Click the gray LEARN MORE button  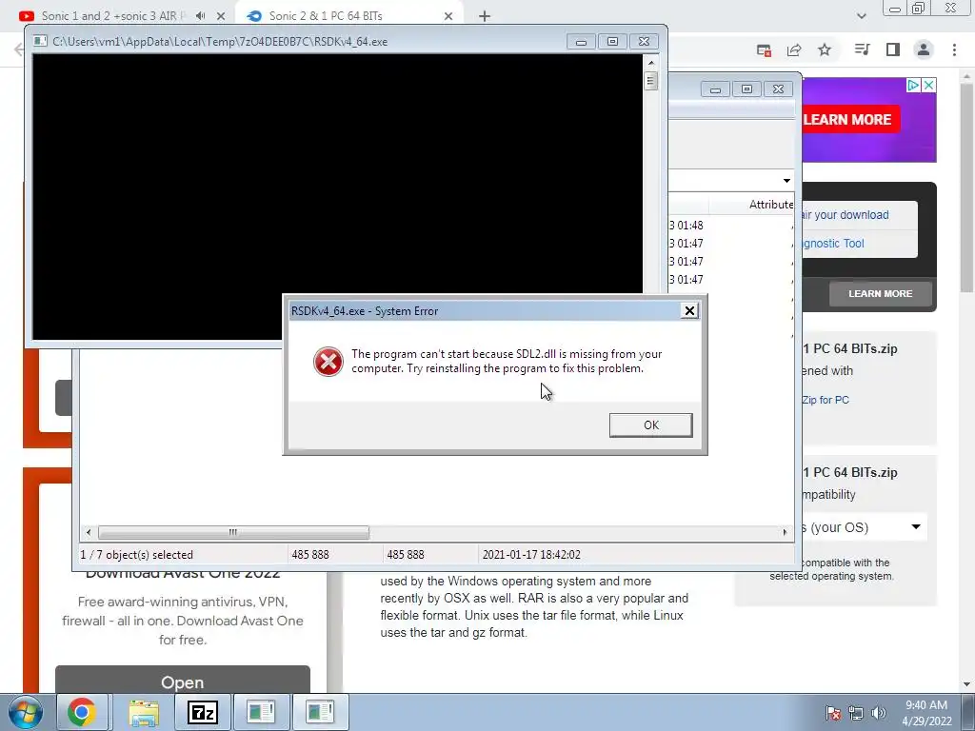[x=881, y=293]
